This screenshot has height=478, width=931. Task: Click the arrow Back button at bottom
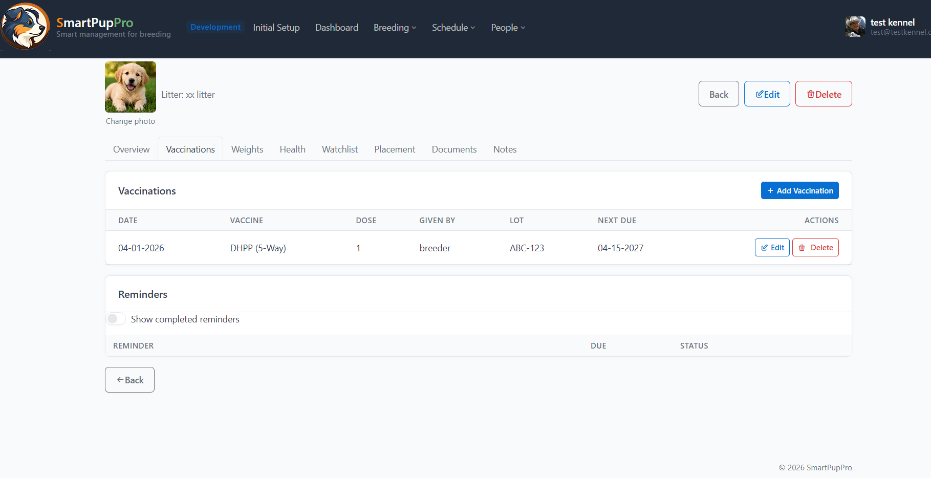click(x=129, y=380)
